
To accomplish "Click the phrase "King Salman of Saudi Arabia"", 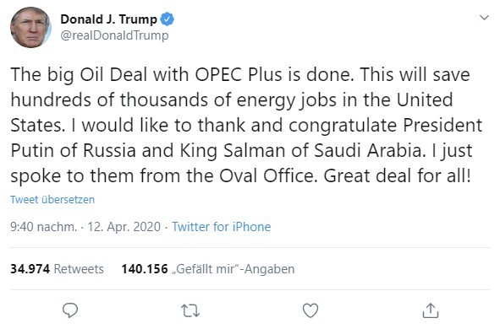I will (x=303, y=150).
